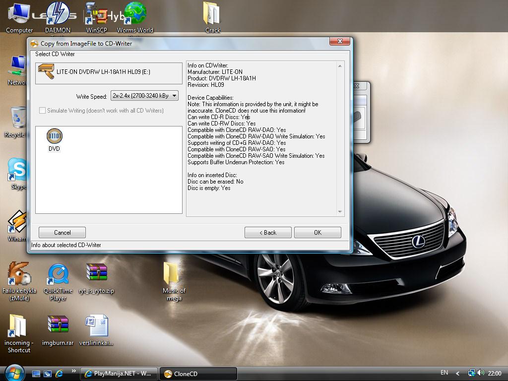Viewport: 508px width, 381px height.
Task: Click Switch between windows quick launch icon
Action: (x=48, y=374)
